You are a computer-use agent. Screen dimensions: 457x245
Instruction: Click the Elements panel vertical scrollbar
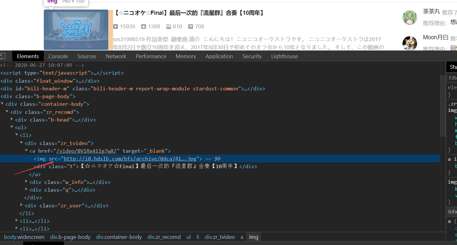coord(442,106)
